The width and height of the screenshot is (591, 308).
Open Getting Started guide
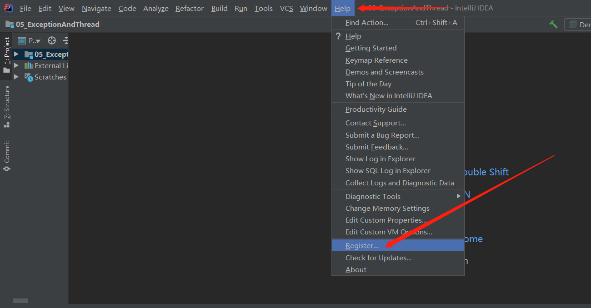(398, 48)
